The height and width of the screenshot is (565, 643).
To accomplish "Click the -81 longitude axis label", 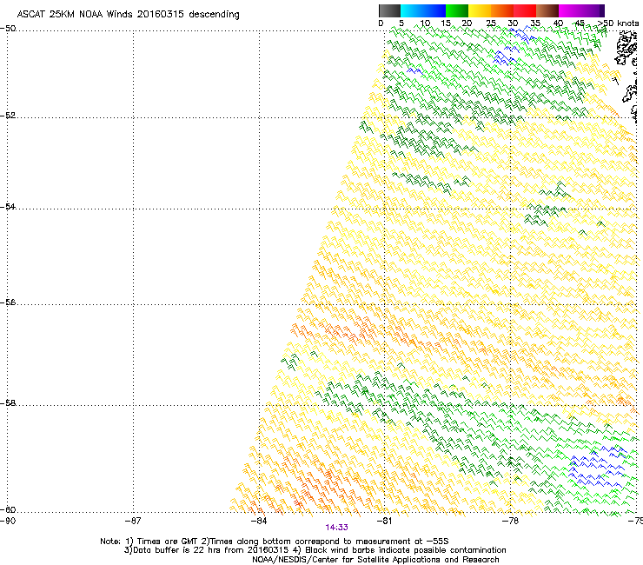I will pos(384,521).
